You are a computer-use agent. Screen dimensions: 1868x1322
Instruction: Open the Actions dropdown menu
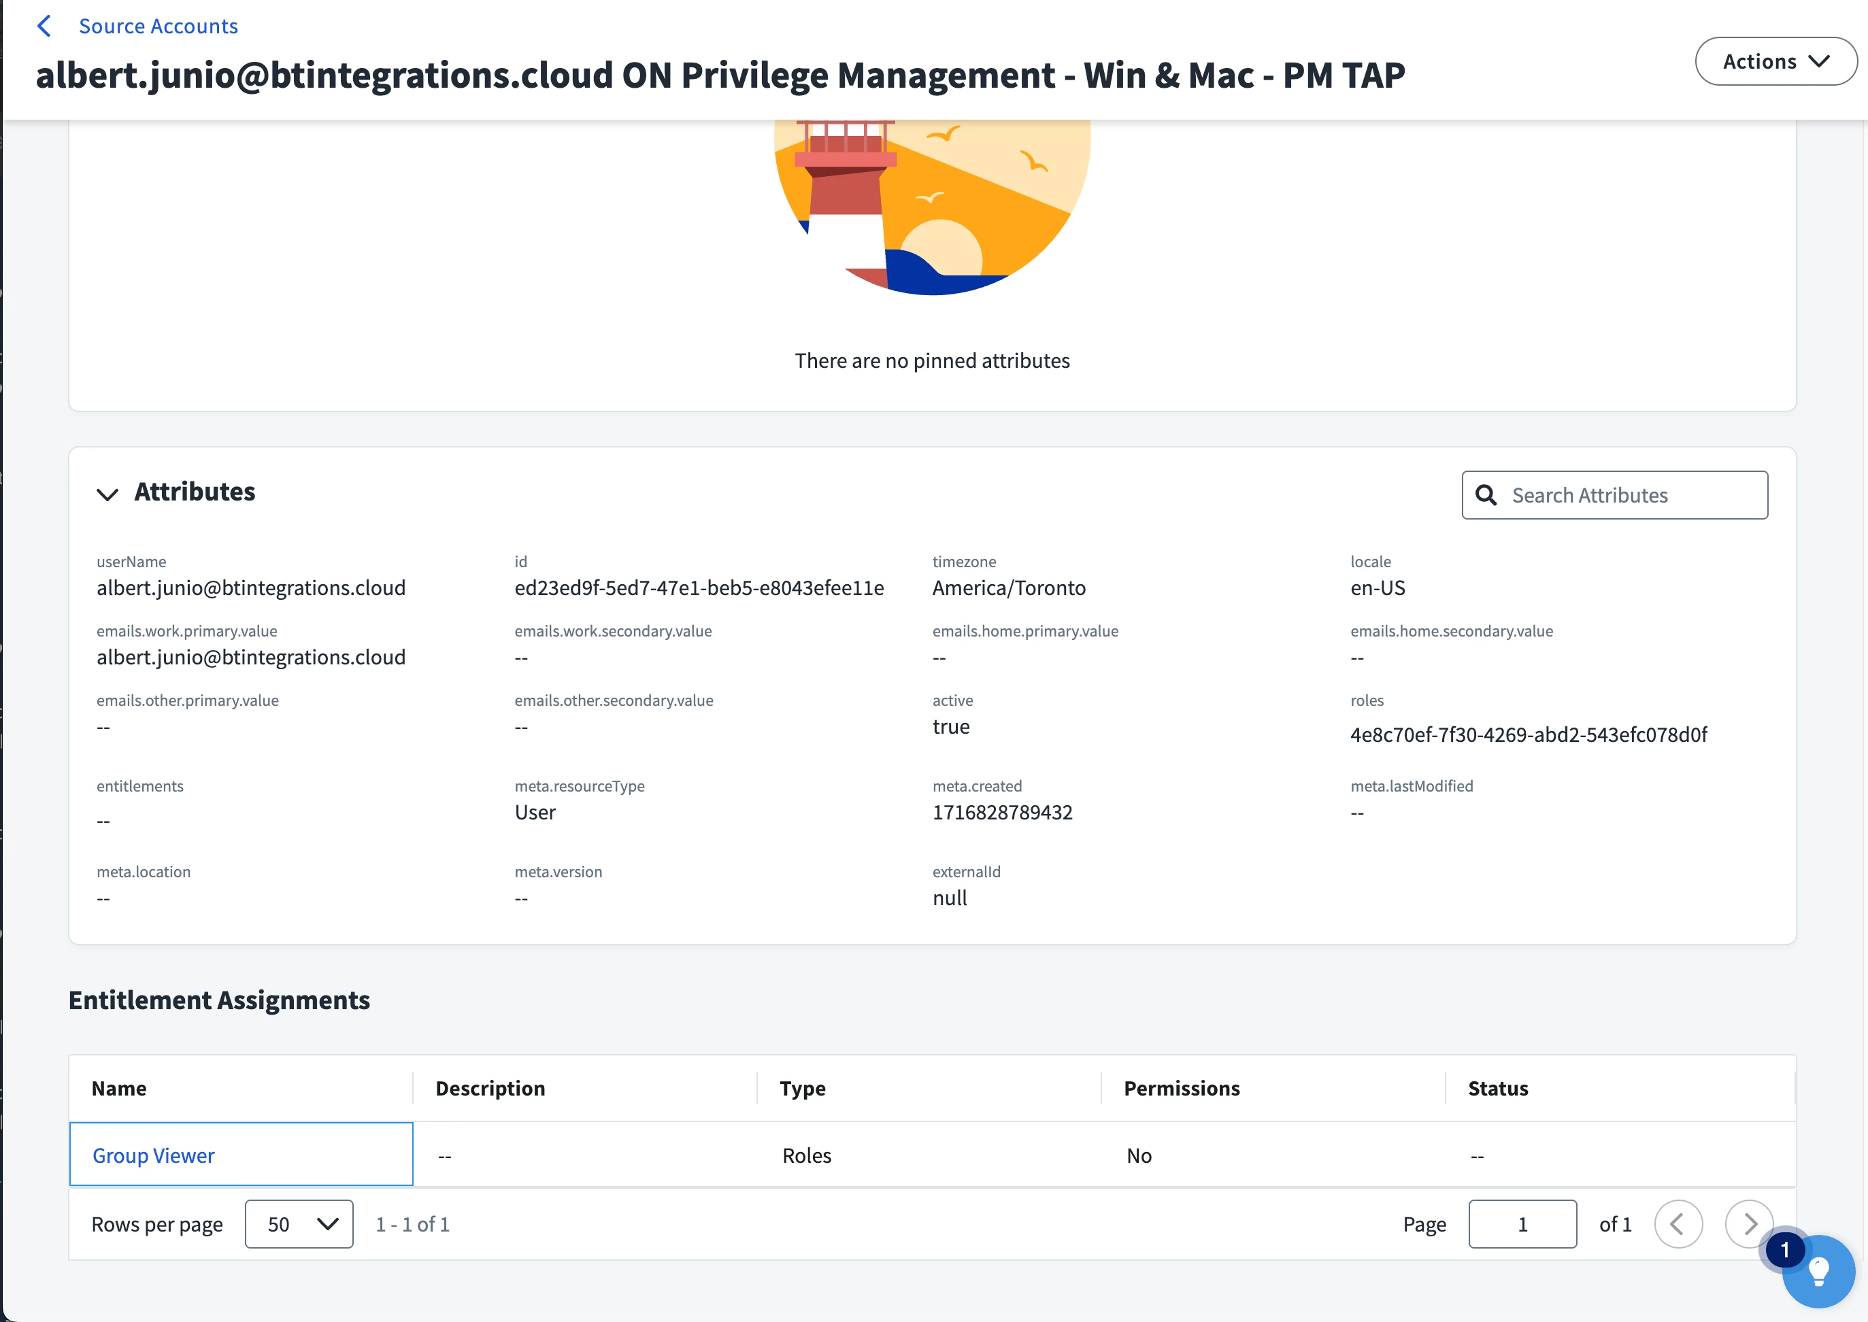1775,61
